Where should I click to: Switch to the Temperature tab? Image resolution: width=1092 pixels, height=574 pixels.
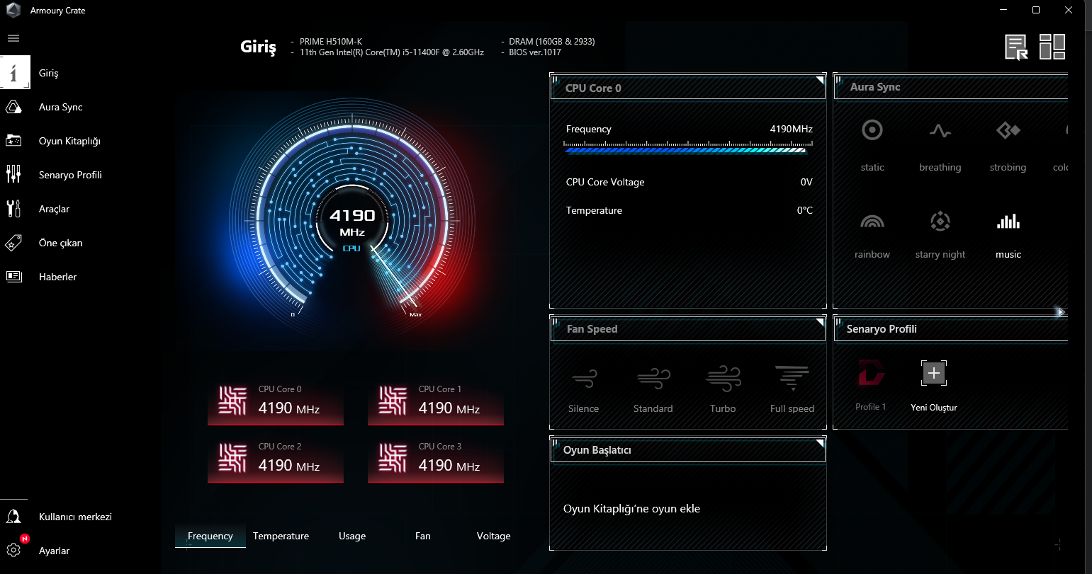[x=281, y=536]
